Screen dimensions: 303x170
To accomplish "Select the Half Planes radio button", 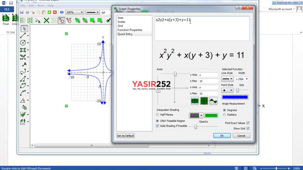I will pyautogui.click(x=157, y=115).
